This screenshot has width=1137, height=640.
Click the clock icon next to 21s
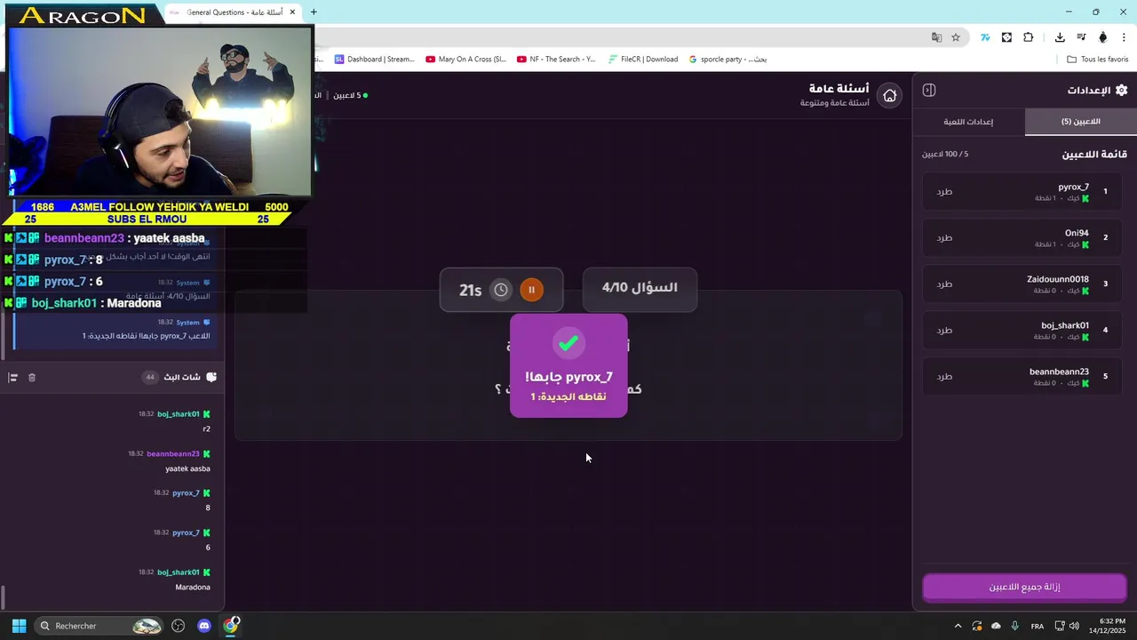click(x=501, y=290)
